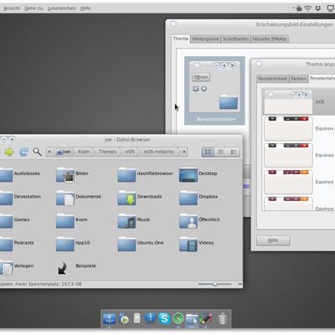The image size is (335, 335).
Task: Switch file browser to compact view
Action: pyautogui.click(x=220, y=152)
